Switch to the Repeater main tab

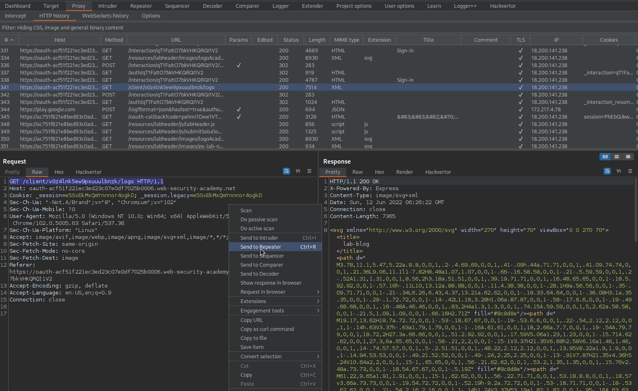tap(141, 6)
